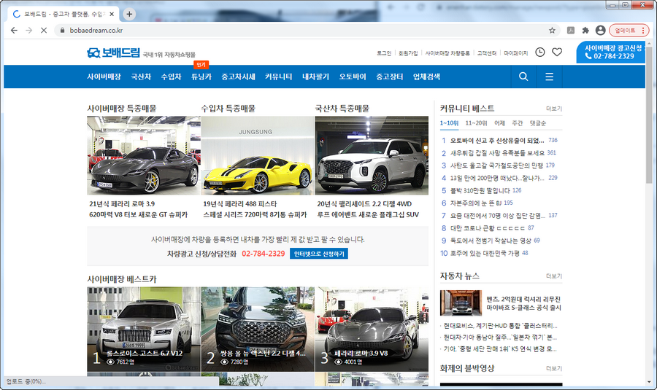Stop page loading with X icon
Viewport: 657px width, 390px height.
click(x=44, y=30)
